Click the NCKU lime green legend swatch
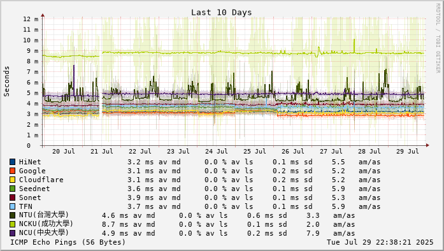The height and width of the screenshot is (251, 444). tap(13, 224)
